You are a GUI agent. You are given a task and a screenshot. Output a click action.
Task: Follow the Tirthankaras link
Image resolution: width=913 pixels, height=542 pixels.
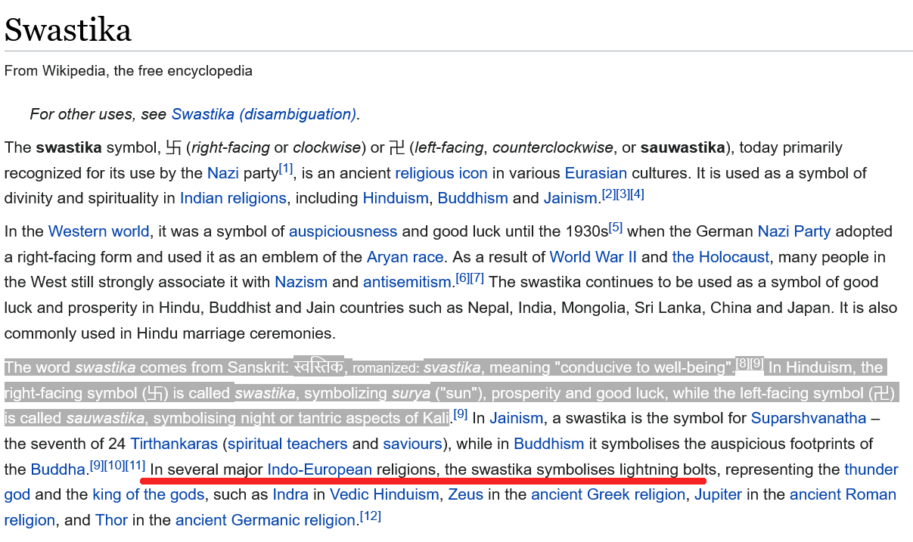[173, 444]
